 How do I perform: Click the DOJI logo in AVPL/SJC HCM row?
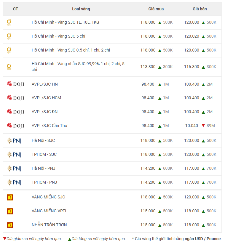point(15,98)
